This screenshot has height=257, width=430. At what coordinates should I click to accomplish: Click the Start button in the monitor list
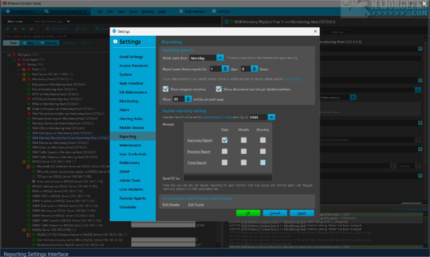[10, 43]
